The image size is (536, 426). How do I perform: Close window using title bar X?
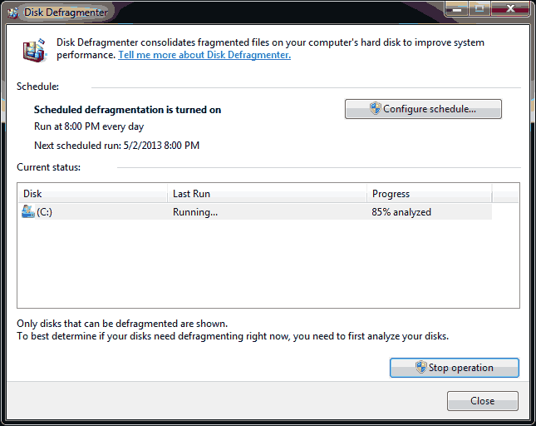pos(509,9)
